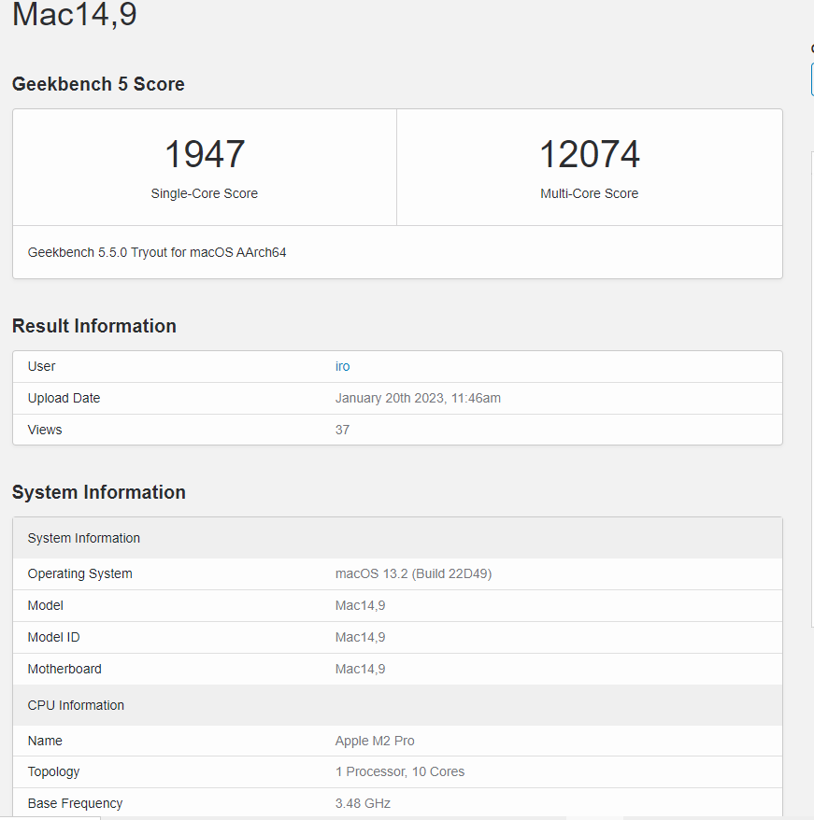Select the Mac14,9 value in Model ID row
Viewport: 814px width, 820px height.
coord(360,638)
